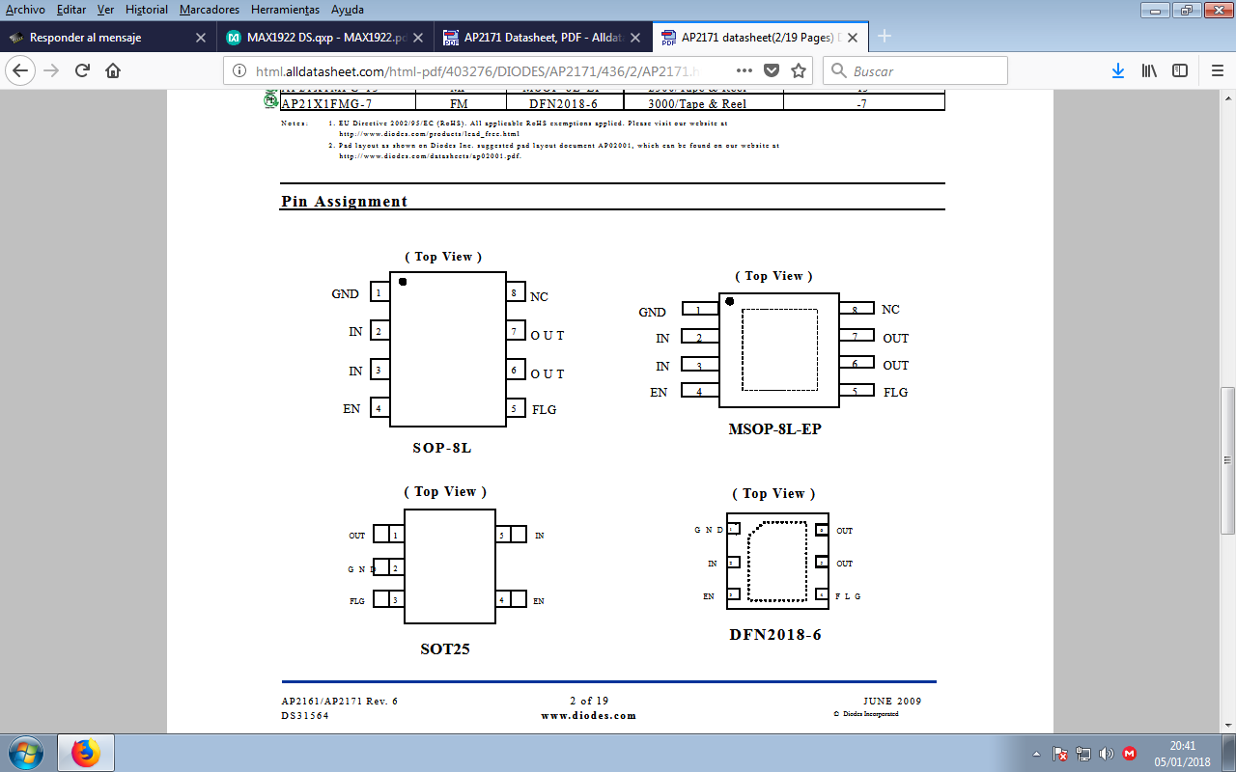Click the 'DFN2018-6' diagram label
The height and width of the screenshot is (772, 1236).
(775, 635)
